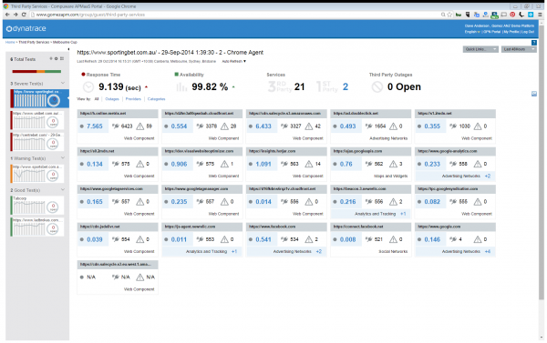Click the Pinterest extension icon
This screenshot has height=343, width=547.
(x=512, y=15)
